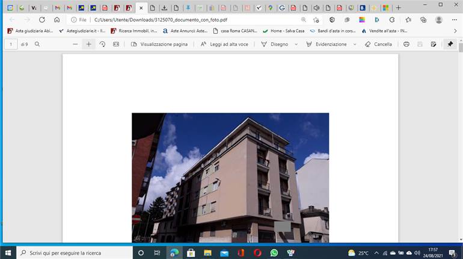Screen dimensions: 463x259
Task: Click the shield extension icon
Action: [x=332, y=20]
